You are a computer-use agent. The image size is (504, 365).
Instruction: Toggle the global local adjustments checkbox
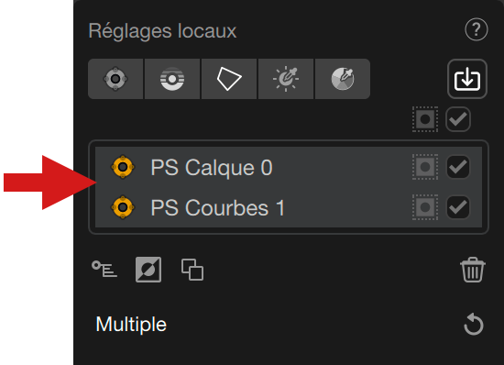click(458, 119)
